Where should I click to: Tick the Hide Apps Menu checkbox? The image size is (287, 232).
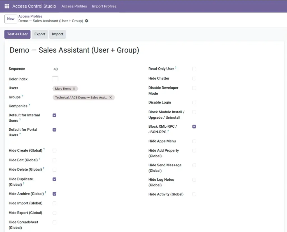pos(194,141)
